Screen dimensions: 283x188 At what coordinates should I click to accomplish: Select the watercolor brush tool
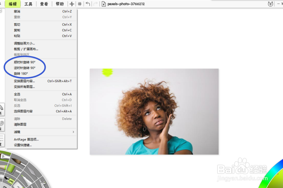click(x=18, y=162)
